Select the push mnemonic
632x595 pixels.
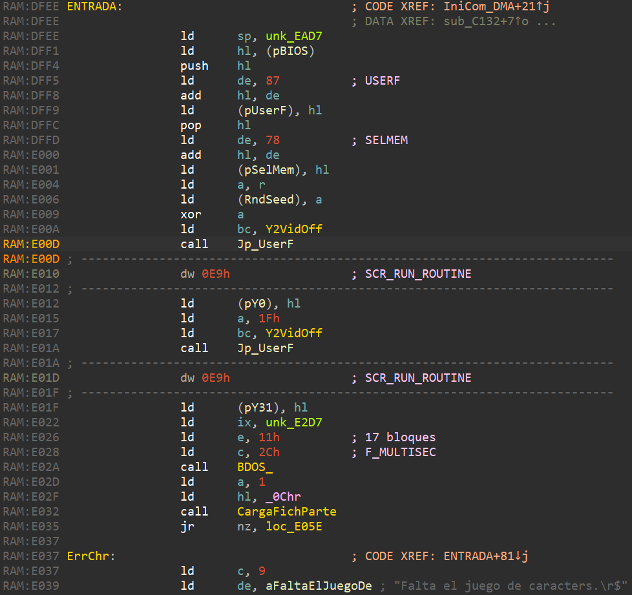pyautogui.click(x=195, y=66)
